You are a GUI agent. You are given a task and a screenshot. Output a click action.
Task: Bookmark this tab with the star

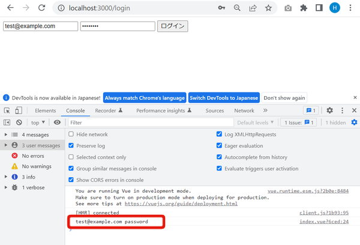[x=268, y=8]
